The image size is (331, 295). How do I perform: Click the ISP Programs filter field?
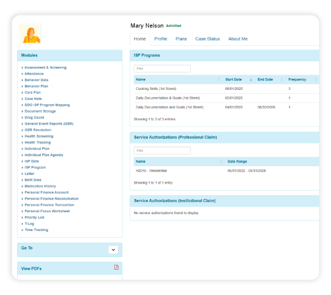click(162, 68)
